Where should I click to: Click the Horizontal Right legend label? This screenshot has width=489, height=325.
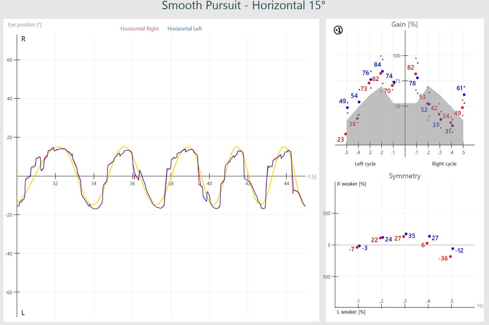[x=139, y=29]
